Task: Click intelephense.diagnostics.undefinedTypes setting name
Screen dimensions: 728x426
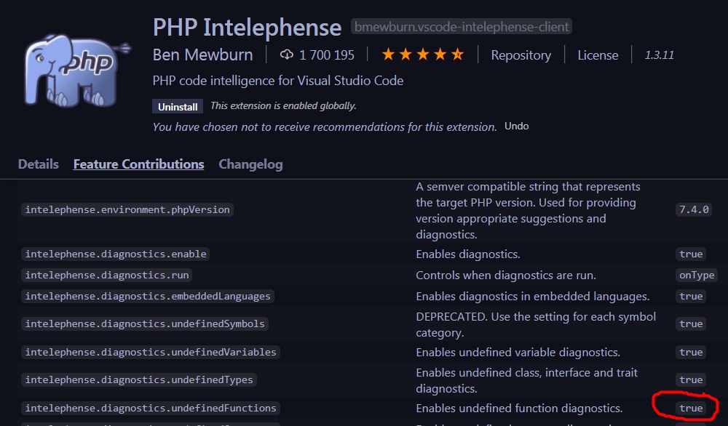Action: [x=139, y=379]
